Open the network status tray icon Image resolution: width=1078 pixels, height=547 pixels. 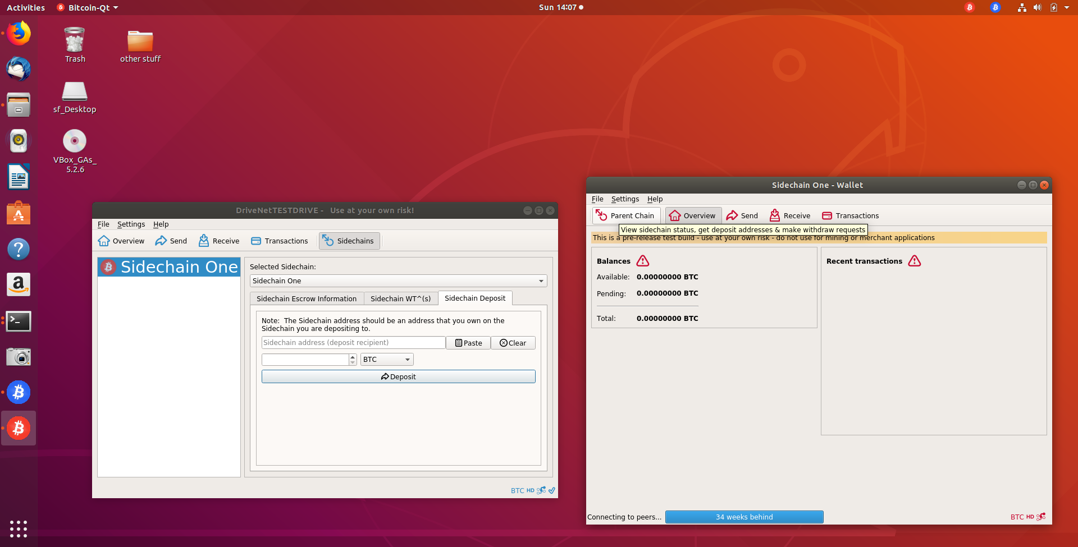pyautogui.click(x=1022, y=7)
